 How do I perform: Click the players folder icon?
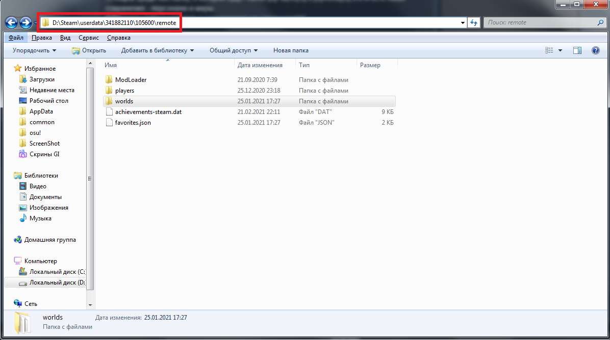(x=109, y=91)
